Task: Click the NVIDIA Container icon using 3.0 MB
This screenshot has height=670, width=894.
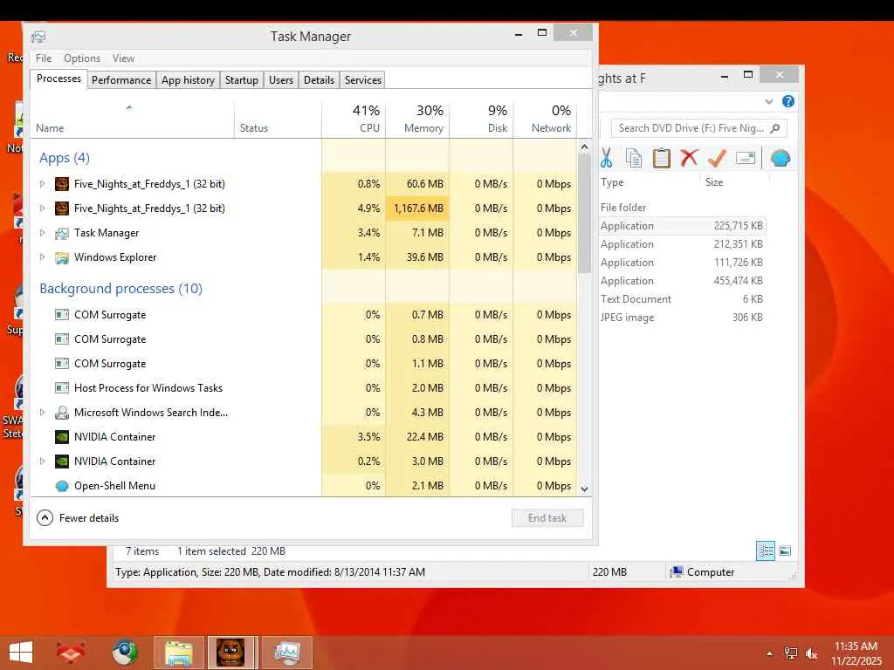Action: click(62, 461)
